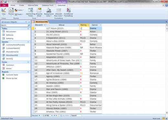The width and height of the screenshot is (168, 120).
Task: Click the new record button
Action: click(x=57, y=115)
